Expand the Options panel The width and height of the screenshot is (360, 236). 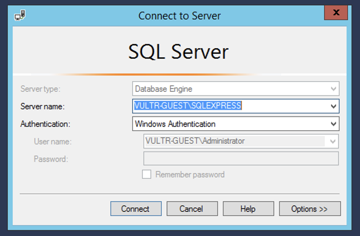tap(310, 209)
